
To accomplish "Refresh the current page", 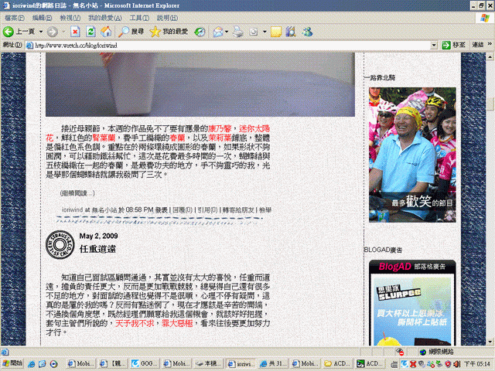I will (90, 32).
